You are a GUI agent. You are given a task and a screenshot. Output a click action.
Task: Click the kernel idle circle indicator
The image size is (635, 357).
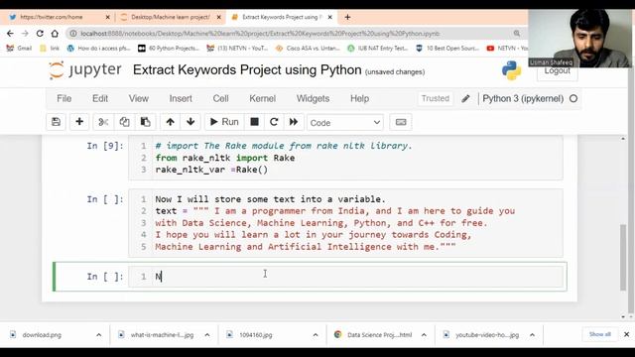573,98
